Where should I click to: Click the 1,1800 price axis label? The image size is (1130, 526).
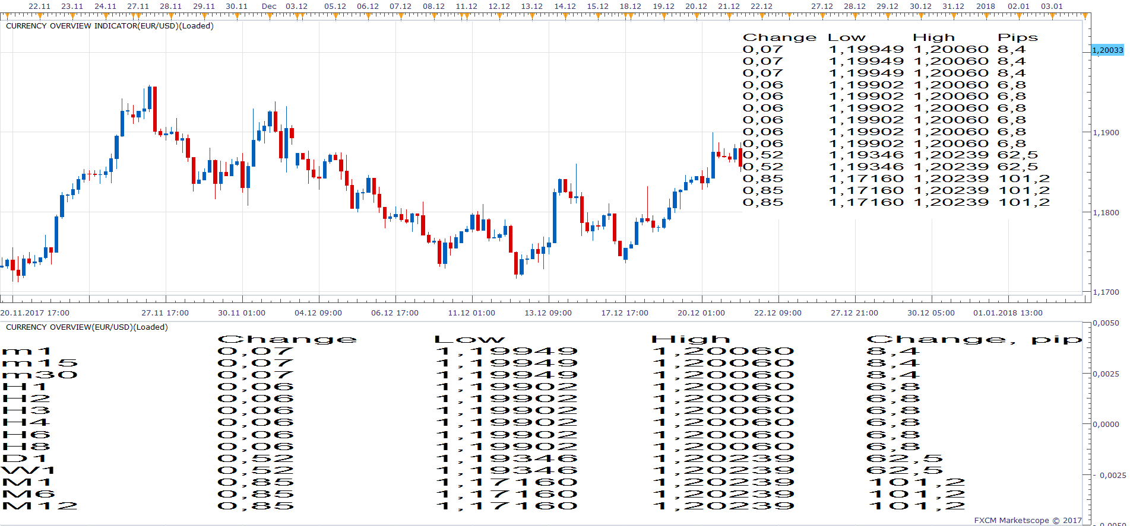click(1106, 212)
